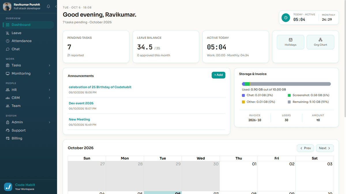Screen dimensions: 346x194
Task: Click the user profile avatar
Action: coord(7,7)
